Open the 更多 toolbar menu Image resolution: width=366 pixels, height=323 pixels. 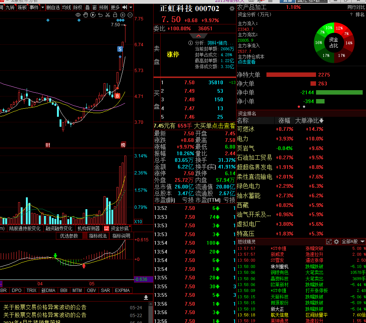tap(115, 7)
